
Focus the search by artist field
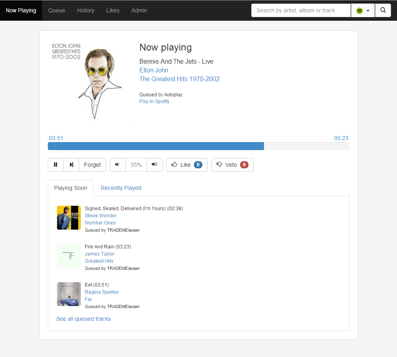[301, 10]
